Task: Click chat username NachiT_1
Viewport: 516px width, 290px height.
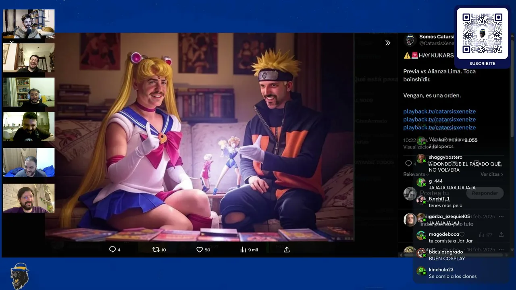Action: (439, 199)
